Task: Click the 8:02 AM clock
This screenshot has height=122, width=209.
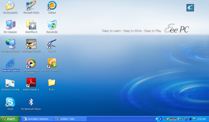Action: [x=201, y=119]
